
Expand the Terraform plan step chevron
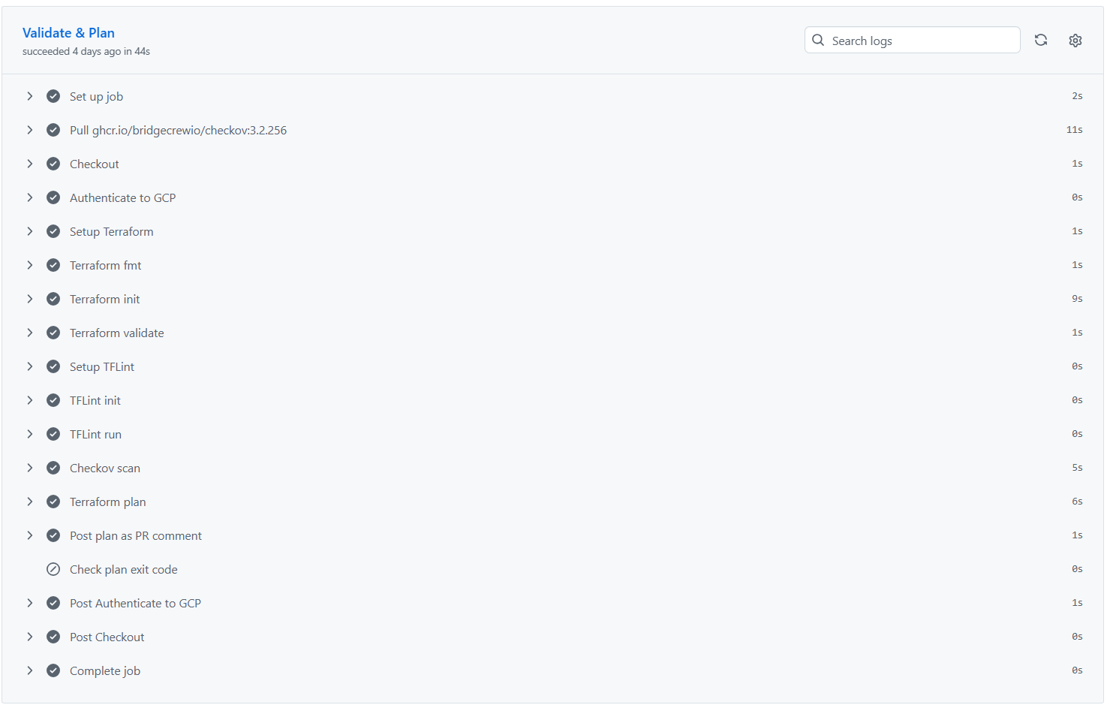click(x=30, y=502)
